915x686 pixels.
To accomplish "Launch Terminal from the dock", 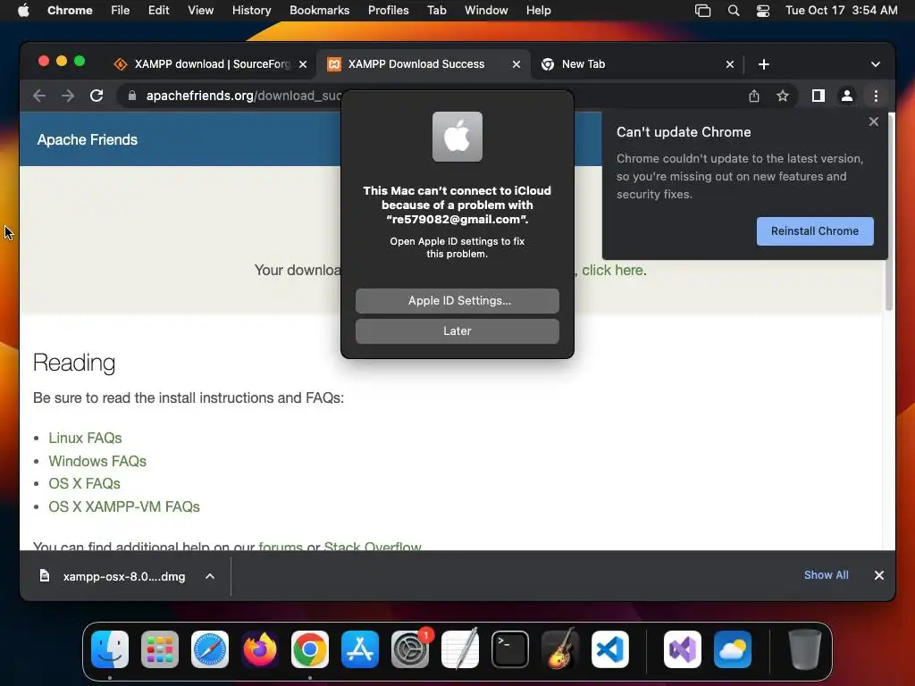I will (x=510, y=649).
